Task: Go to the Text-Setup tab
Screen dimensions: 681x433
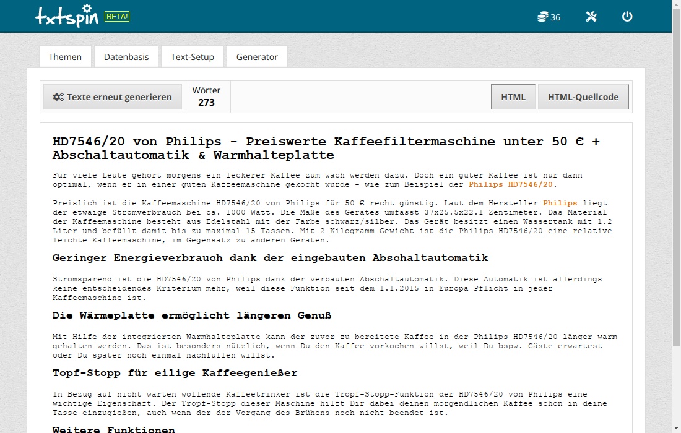Action: pyautogui.click(x=193, y=56)
